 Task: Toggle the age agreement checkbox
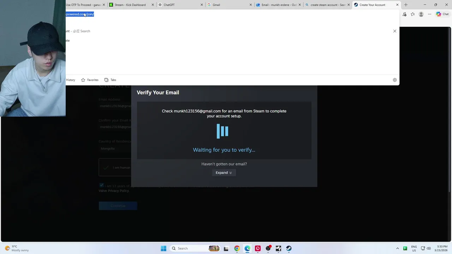click(x=102, y=185)
